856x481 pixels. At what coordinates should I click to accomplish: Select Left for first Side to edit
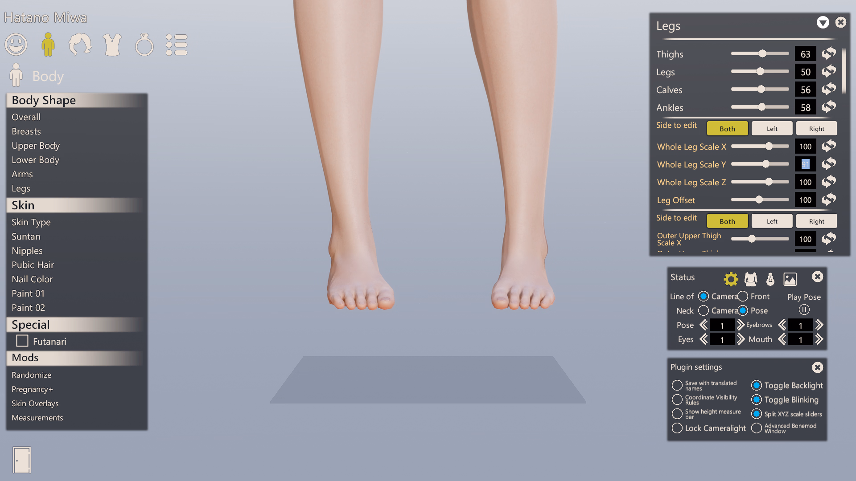(772, 129)
